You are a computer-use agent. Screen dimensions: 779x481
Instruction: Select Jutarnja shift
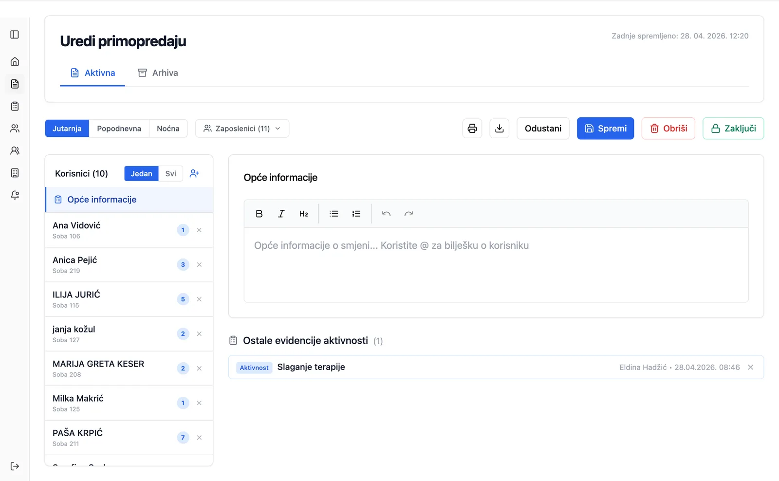[x=67, y=129]
